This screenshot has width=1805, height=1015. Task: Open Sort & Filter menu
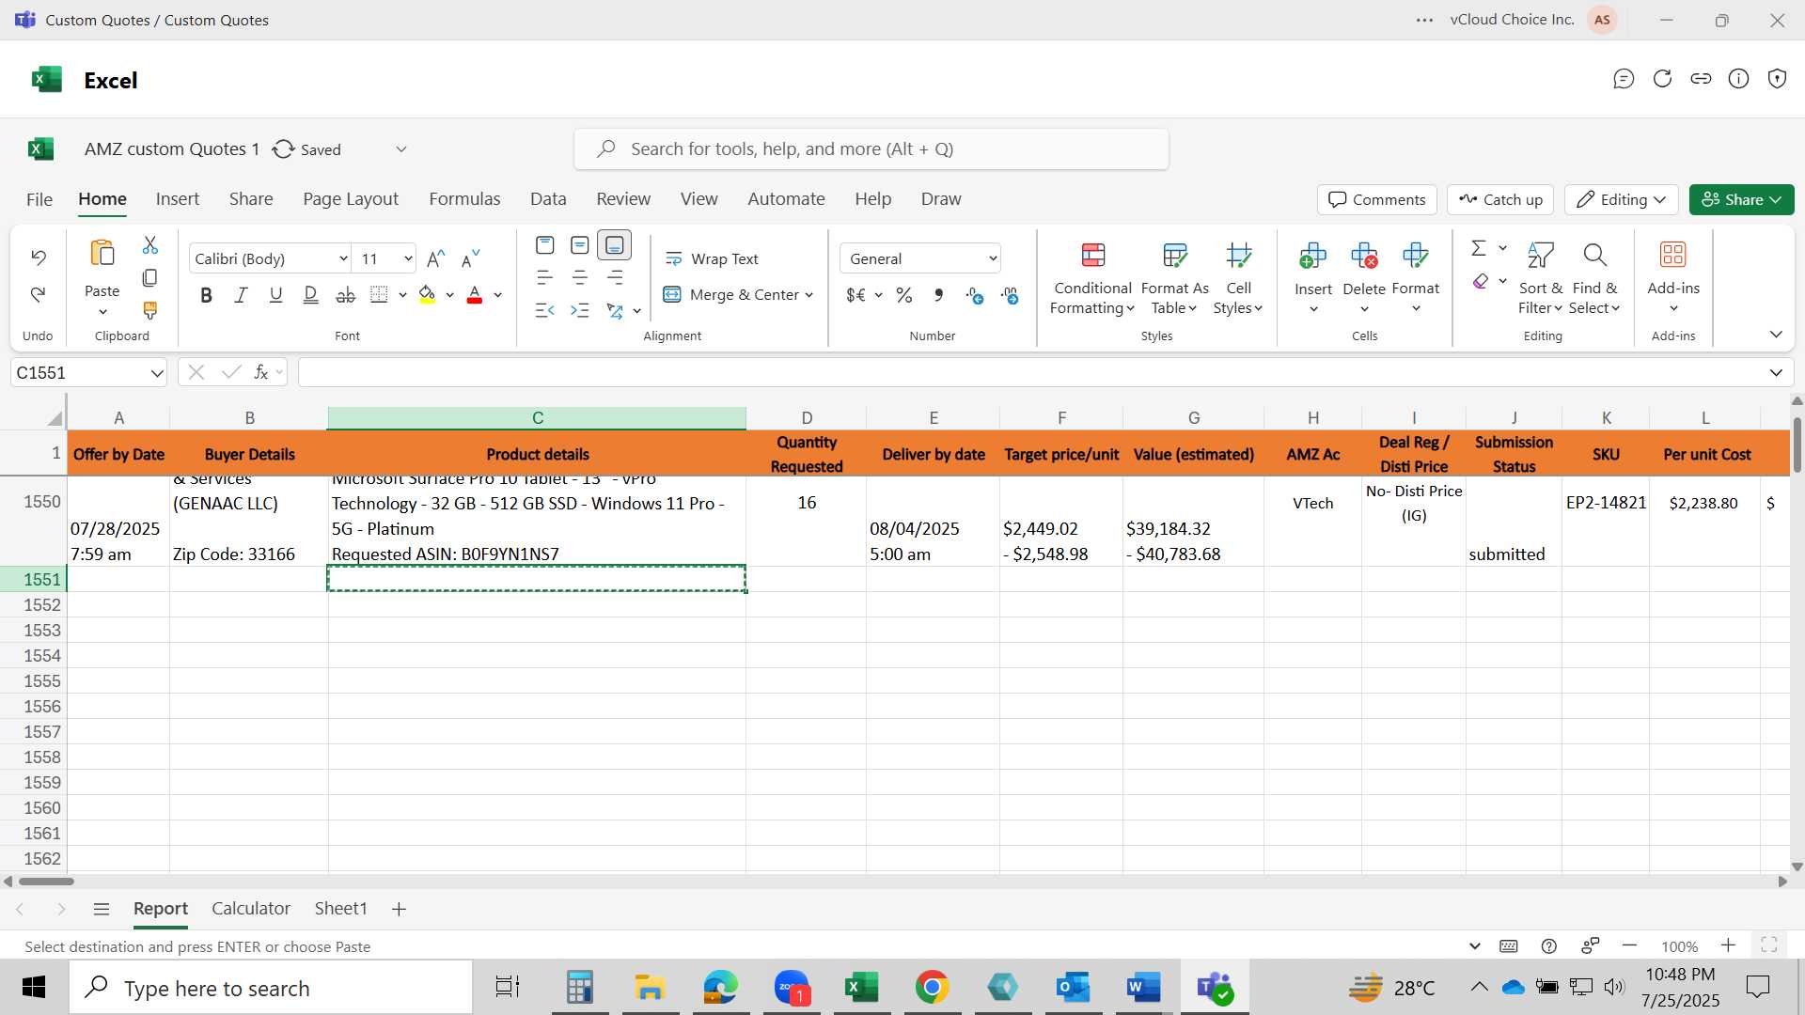click(x=1540, y=279)
